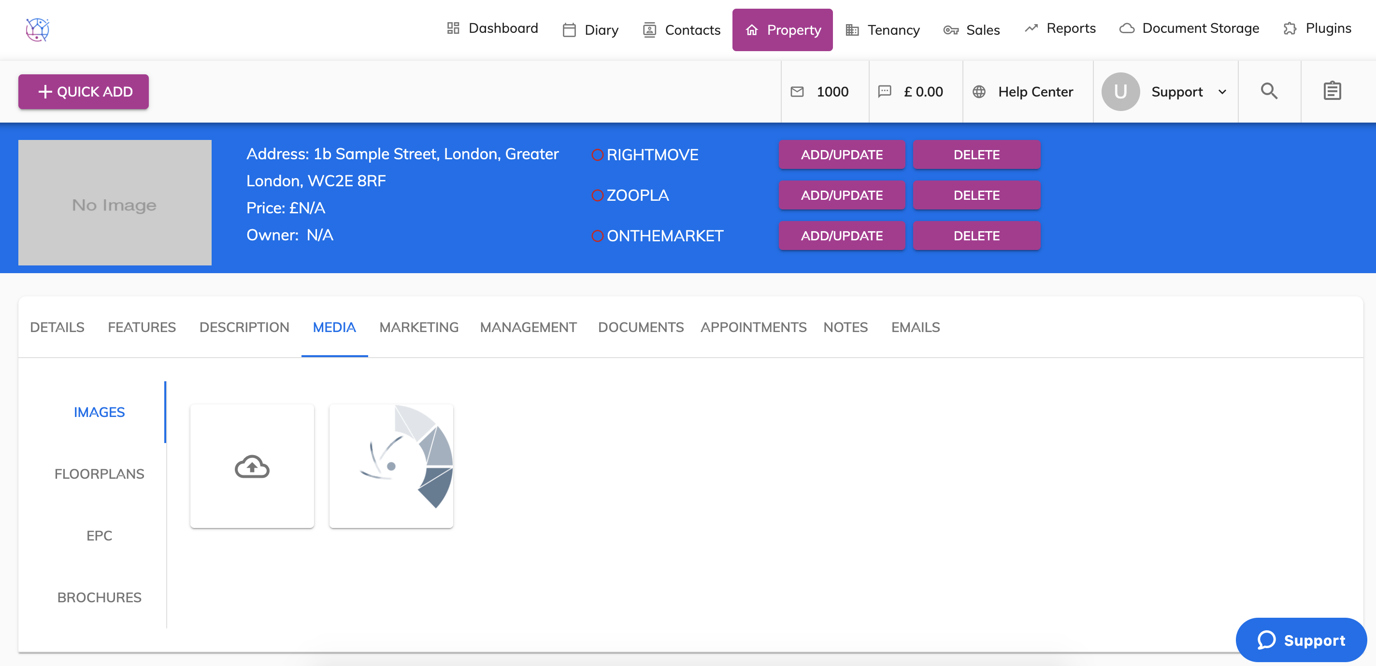Click the envelope email credits icon
This screenshot has height=666, width=1376.
click(x=797, y=92)
